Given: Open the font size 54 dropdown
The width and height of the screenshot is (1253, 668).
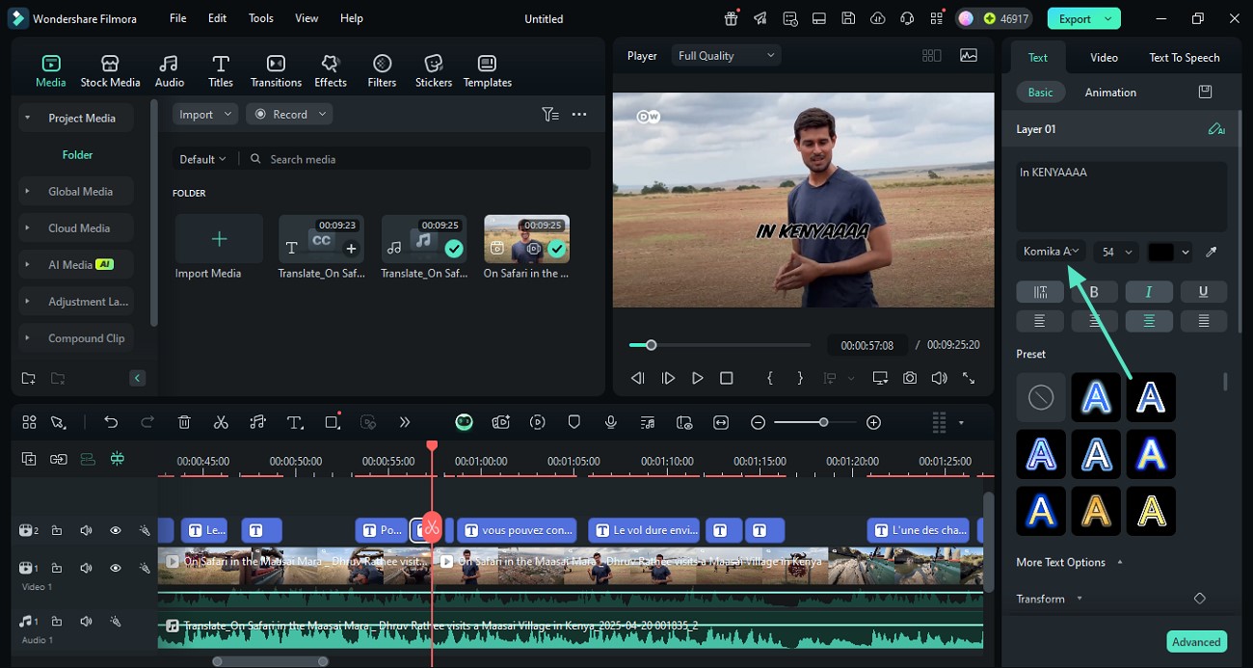Looking at the screenshot, I should 1116,252.
